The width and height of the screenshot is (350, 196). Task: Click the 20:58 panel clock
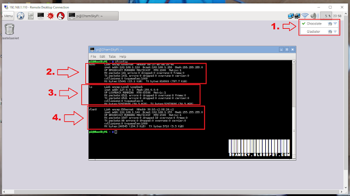click(x=337, y=16)
